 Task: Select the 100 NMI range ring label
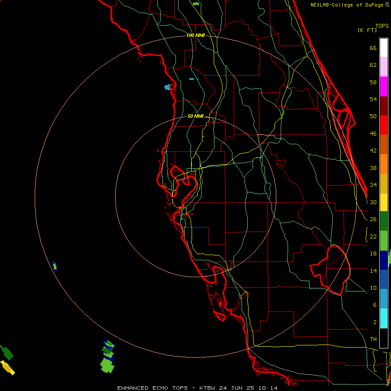point(195,36)
